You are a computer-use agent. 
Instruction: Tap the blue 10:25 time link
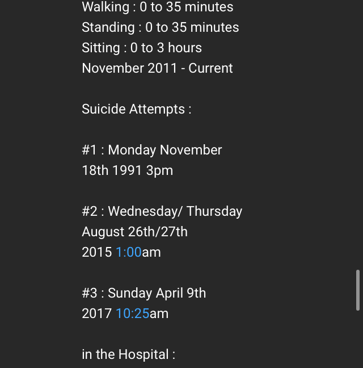coord(132,313)
